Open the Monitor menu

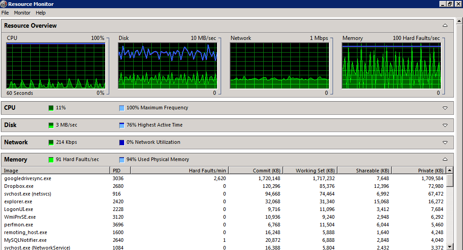[x=22, y=13]
